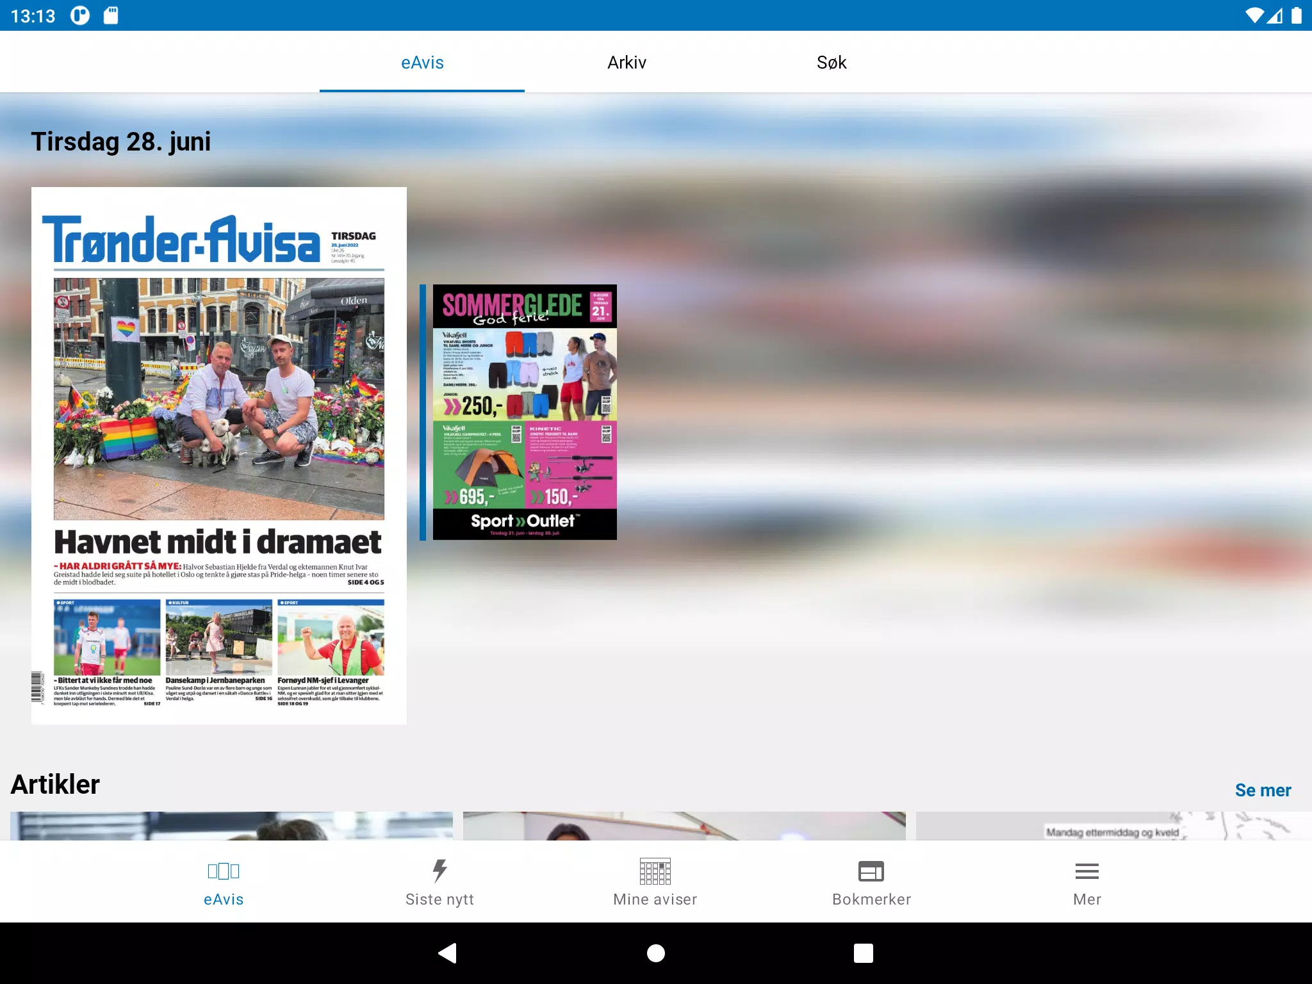The image size is (1312, 984).
Task: Click the Se mer link
Action: tap(1263, 790)
